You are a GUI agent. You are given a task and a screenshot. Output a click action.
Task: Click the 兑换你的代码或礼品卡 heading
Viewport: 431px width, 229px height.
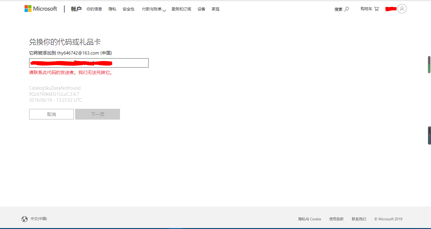(x=65, y=42)
